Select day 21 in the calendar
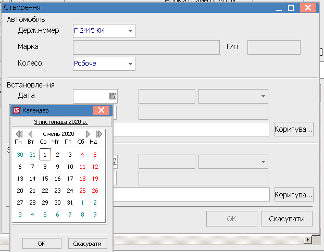Screen dimensions: 324x252 point(32,191)
